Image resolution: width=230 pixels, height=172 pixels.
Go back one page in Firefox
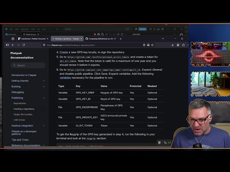coord(13,45)
